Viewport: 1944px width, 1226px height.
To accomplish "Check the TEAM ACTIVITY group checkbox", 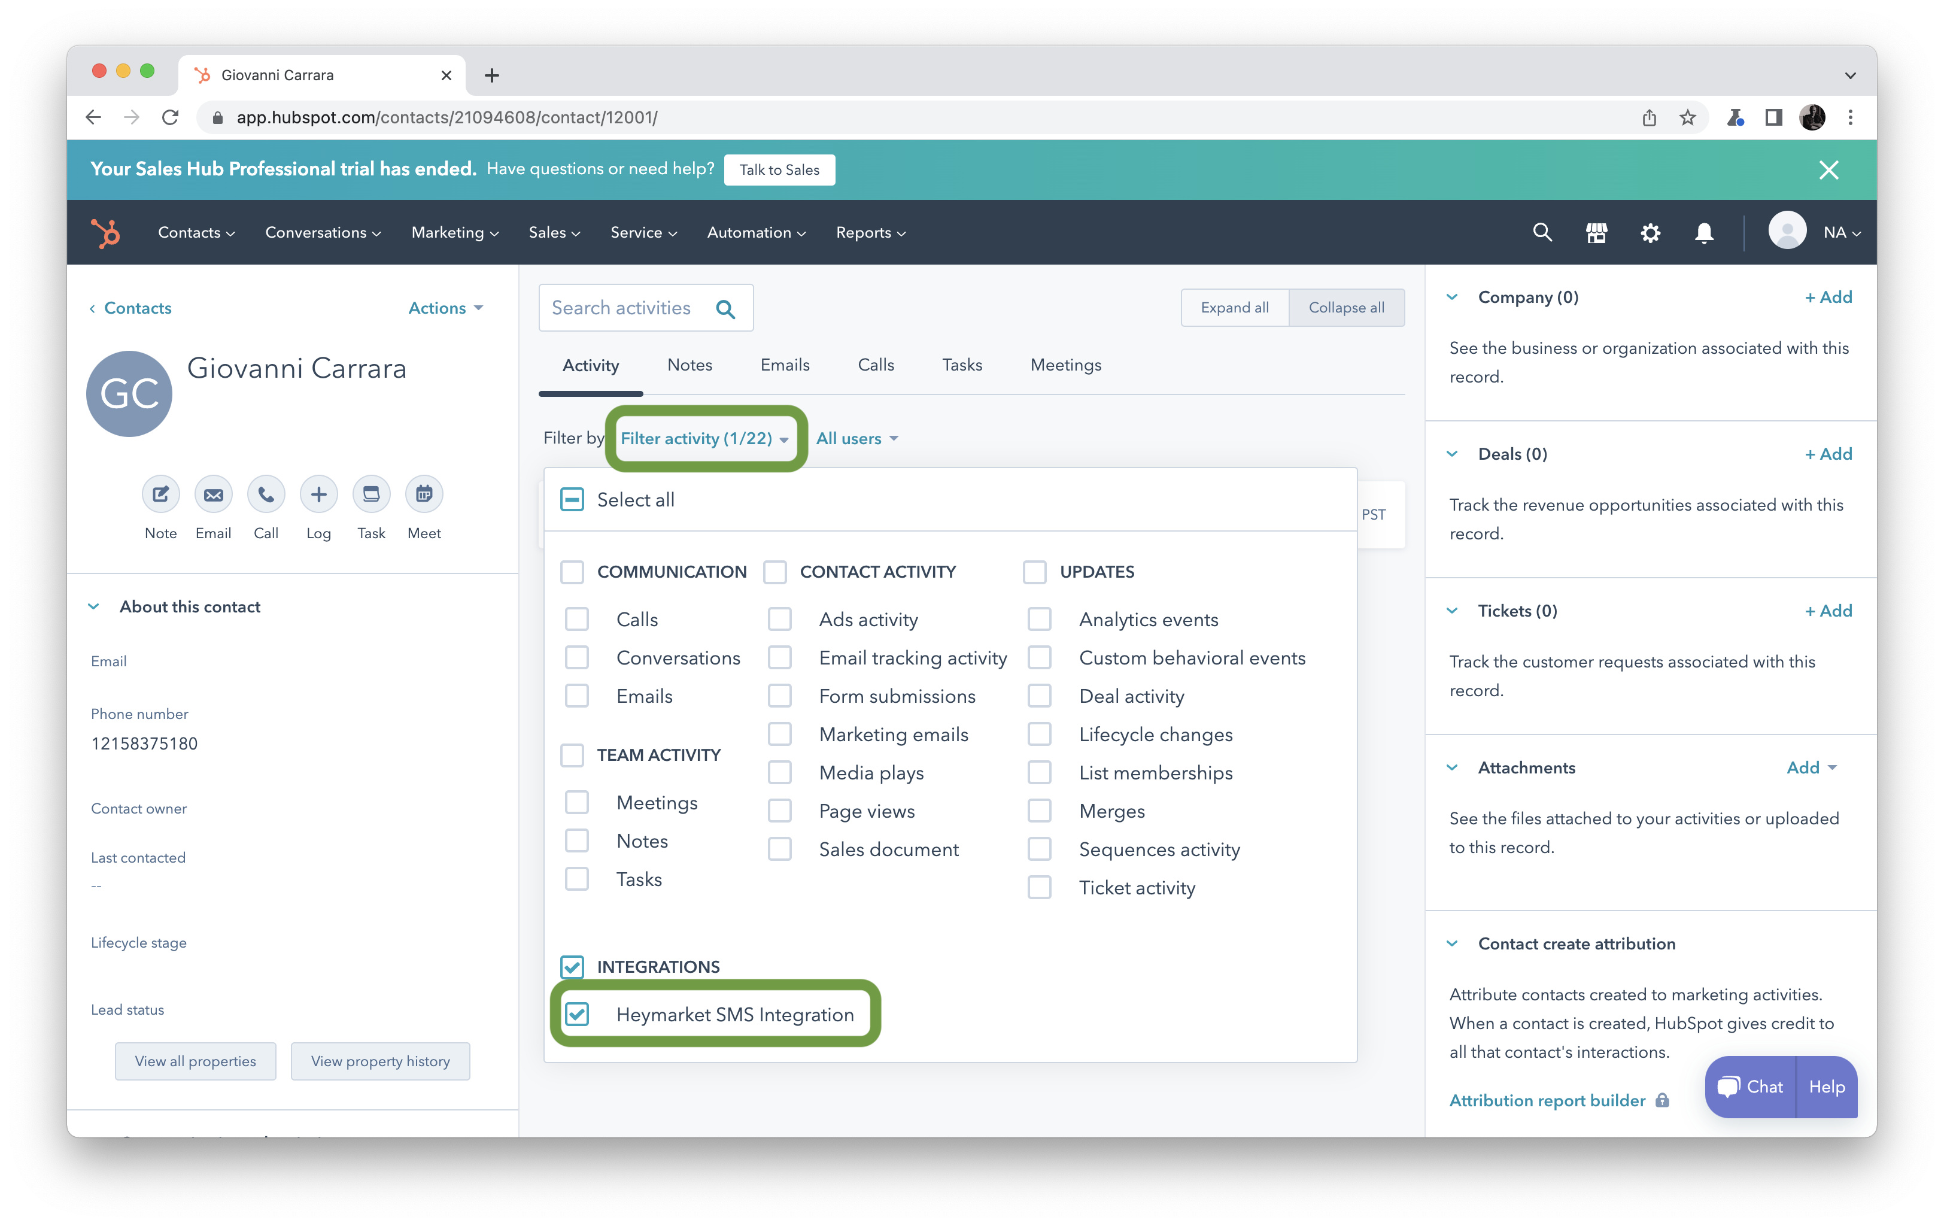I will 572,755.
